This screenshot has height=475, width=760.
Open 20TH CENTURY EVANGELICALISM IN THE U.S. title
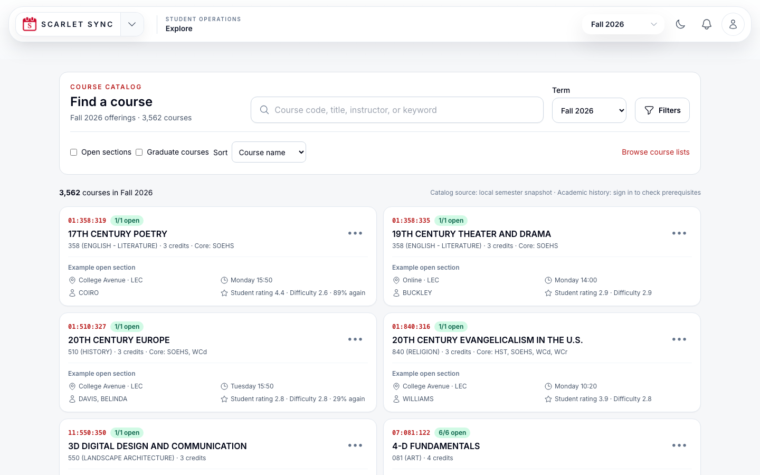(487, 340)
